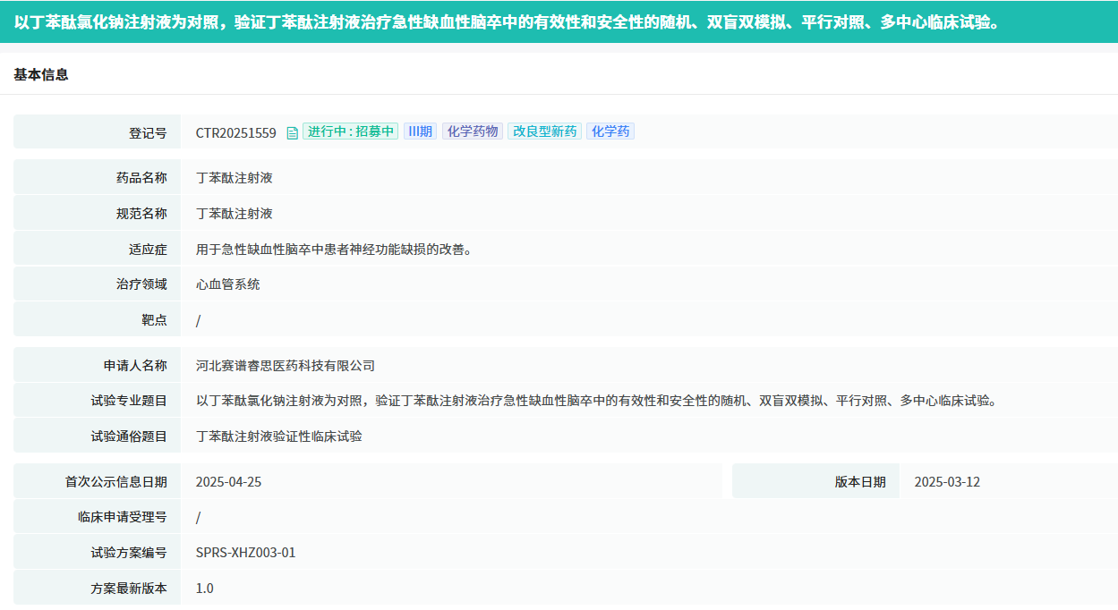
Task: Click the document icon beside CTR20251559
Action: tap(292, 133)
